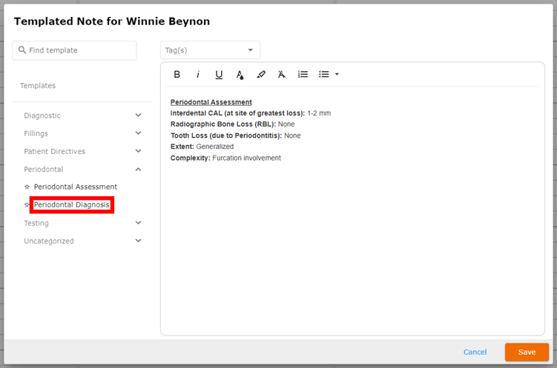Select the Periodontal Assessment template

[76, 187]
